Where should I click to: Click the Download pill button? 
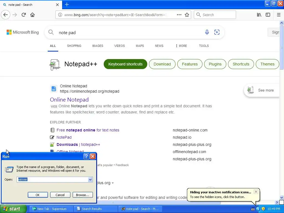[x=162, y=64]
